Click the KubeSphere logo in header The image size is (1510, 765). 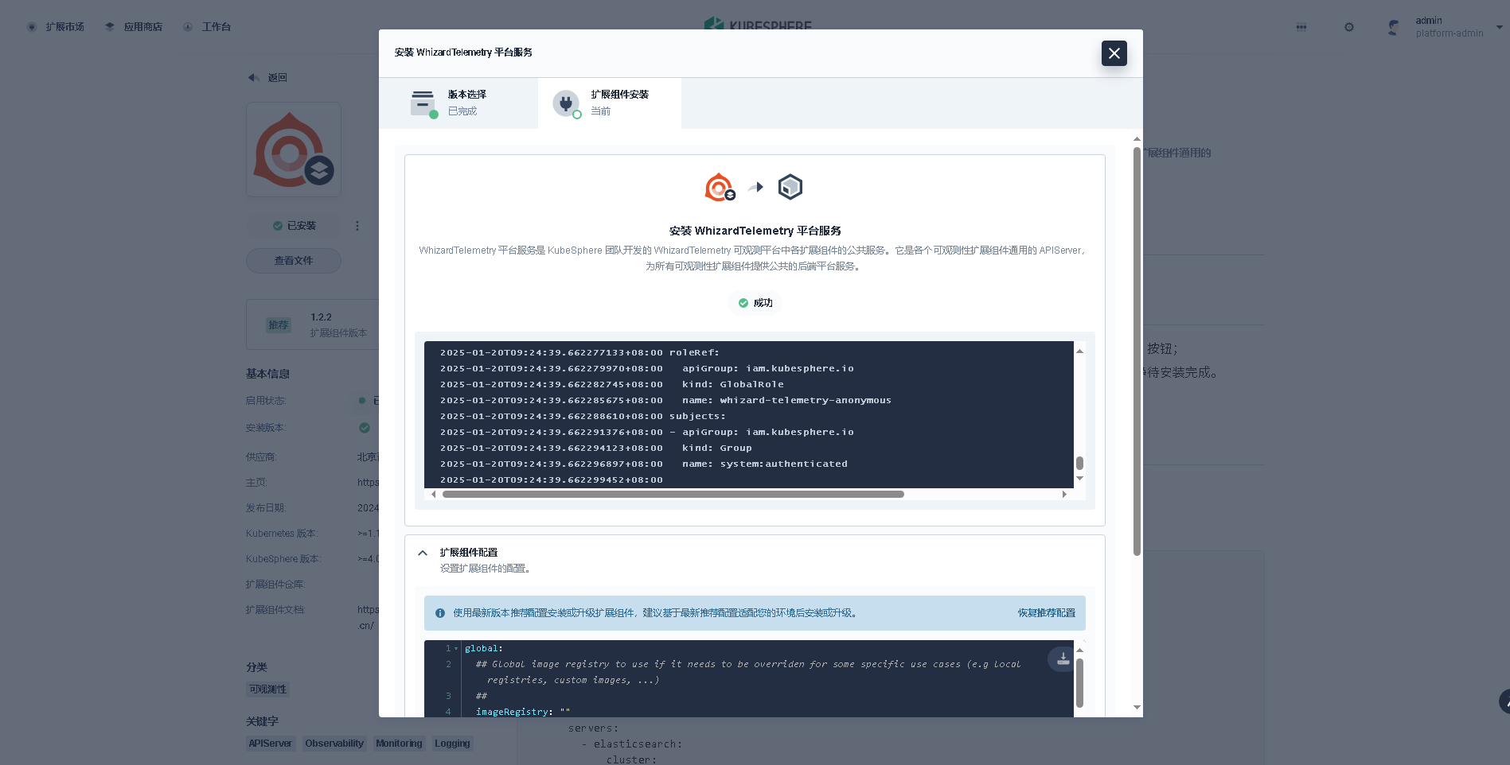[x=758, y=25]
